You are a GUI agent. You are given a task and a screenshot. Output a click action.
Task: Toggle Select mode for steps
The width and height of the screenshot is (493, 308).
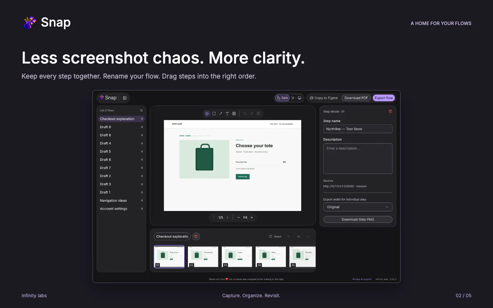[275, 236]
